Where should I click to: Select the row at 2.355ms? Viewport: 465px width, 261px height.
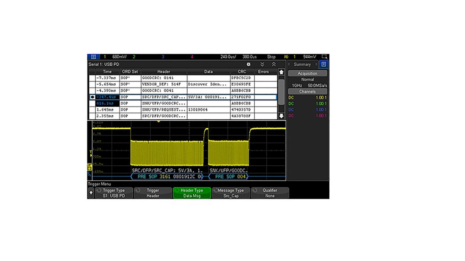tap(183, 116)
